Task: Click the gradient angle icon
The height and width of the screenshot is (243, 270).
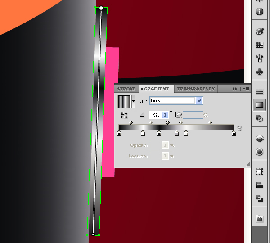Action: pyautogui.click(x=142, y=115)
